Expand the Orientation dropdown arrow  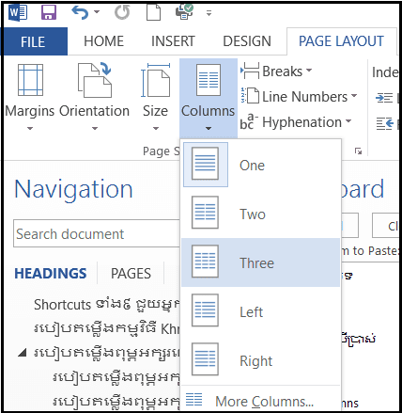(95, 128)
